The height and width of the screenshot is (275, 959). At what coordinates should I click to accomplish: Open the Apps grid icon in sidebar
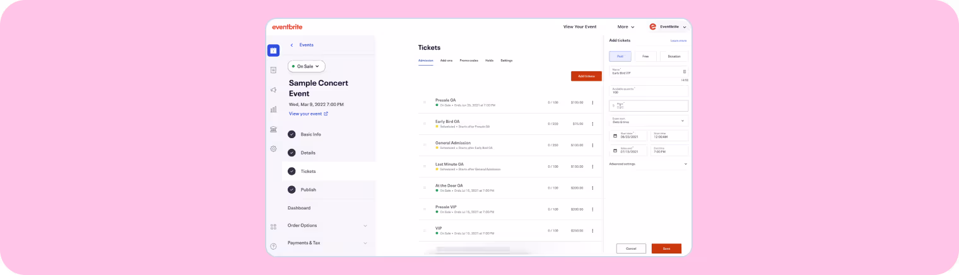point(273,226)
